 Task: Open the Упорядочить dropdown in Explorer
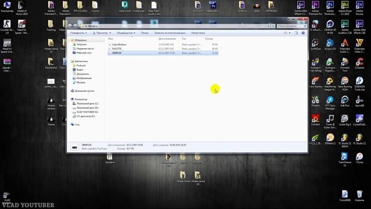click(x=79, y=33)
